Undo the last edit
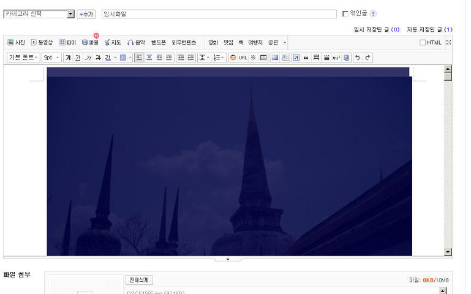471x294 pixels. pos(358,58)
